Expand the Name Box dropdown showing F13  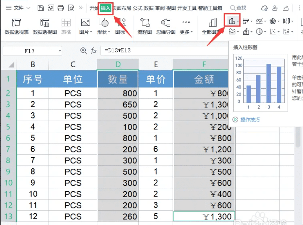(x=59, y=51)
